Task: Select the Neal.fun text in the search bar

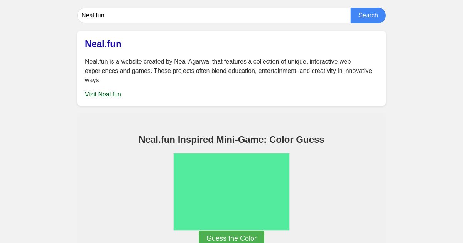Action: click(93, 15)
